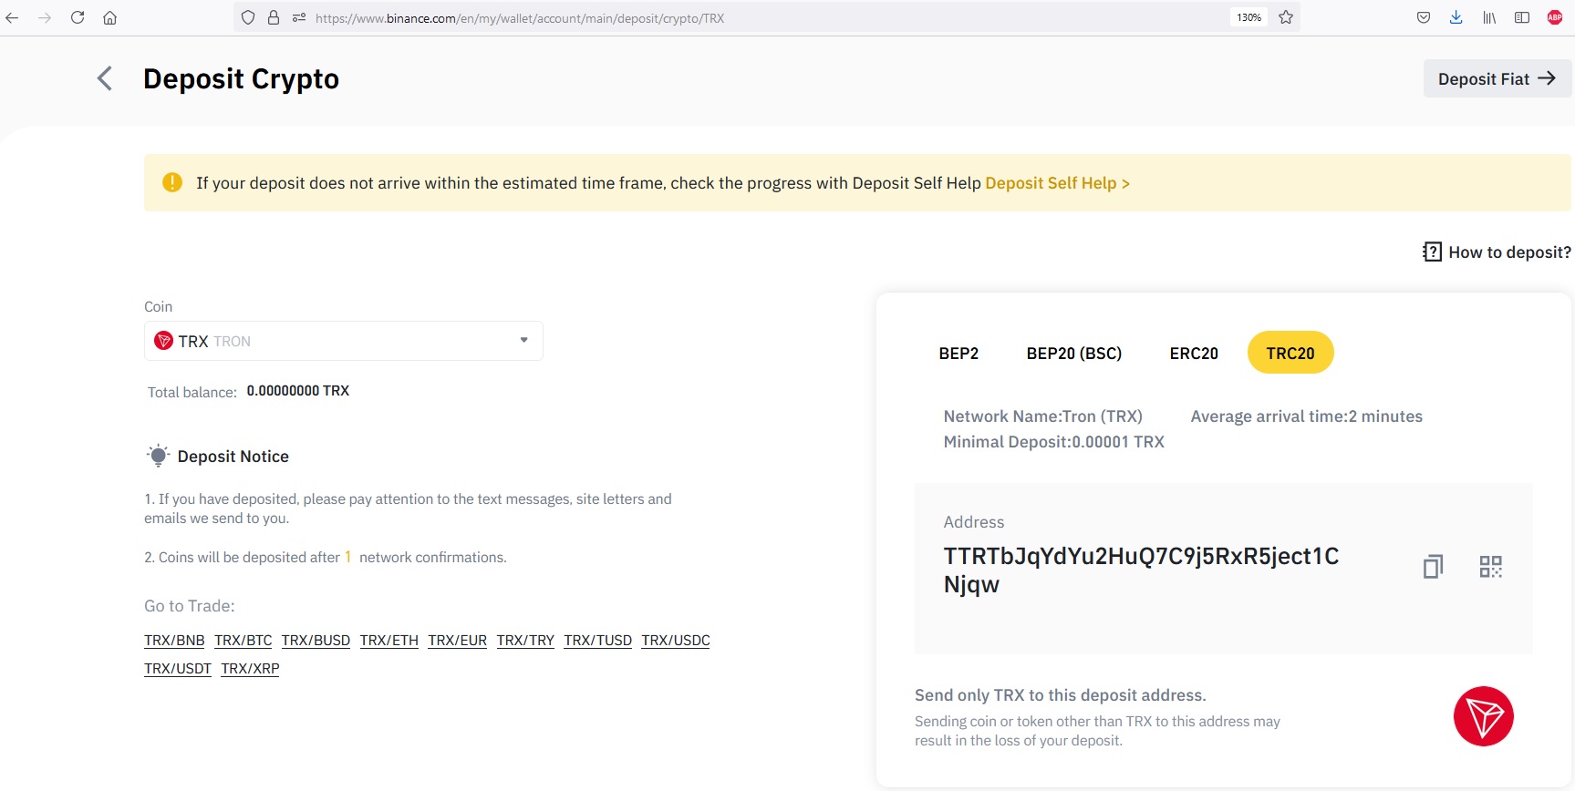1575x791 pixels.
Task: Open the TRX/XRP trading pair
Action: pyautogui.click(x=250, y=668)
